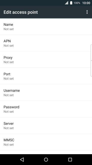92x165 pixels.
Task: Set the Proxy value
Action: pyautogui.click(x=46, y=60)
